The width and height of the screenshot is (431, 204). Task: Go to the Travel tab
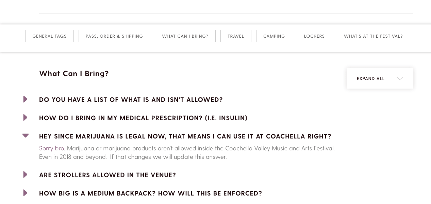236,36
